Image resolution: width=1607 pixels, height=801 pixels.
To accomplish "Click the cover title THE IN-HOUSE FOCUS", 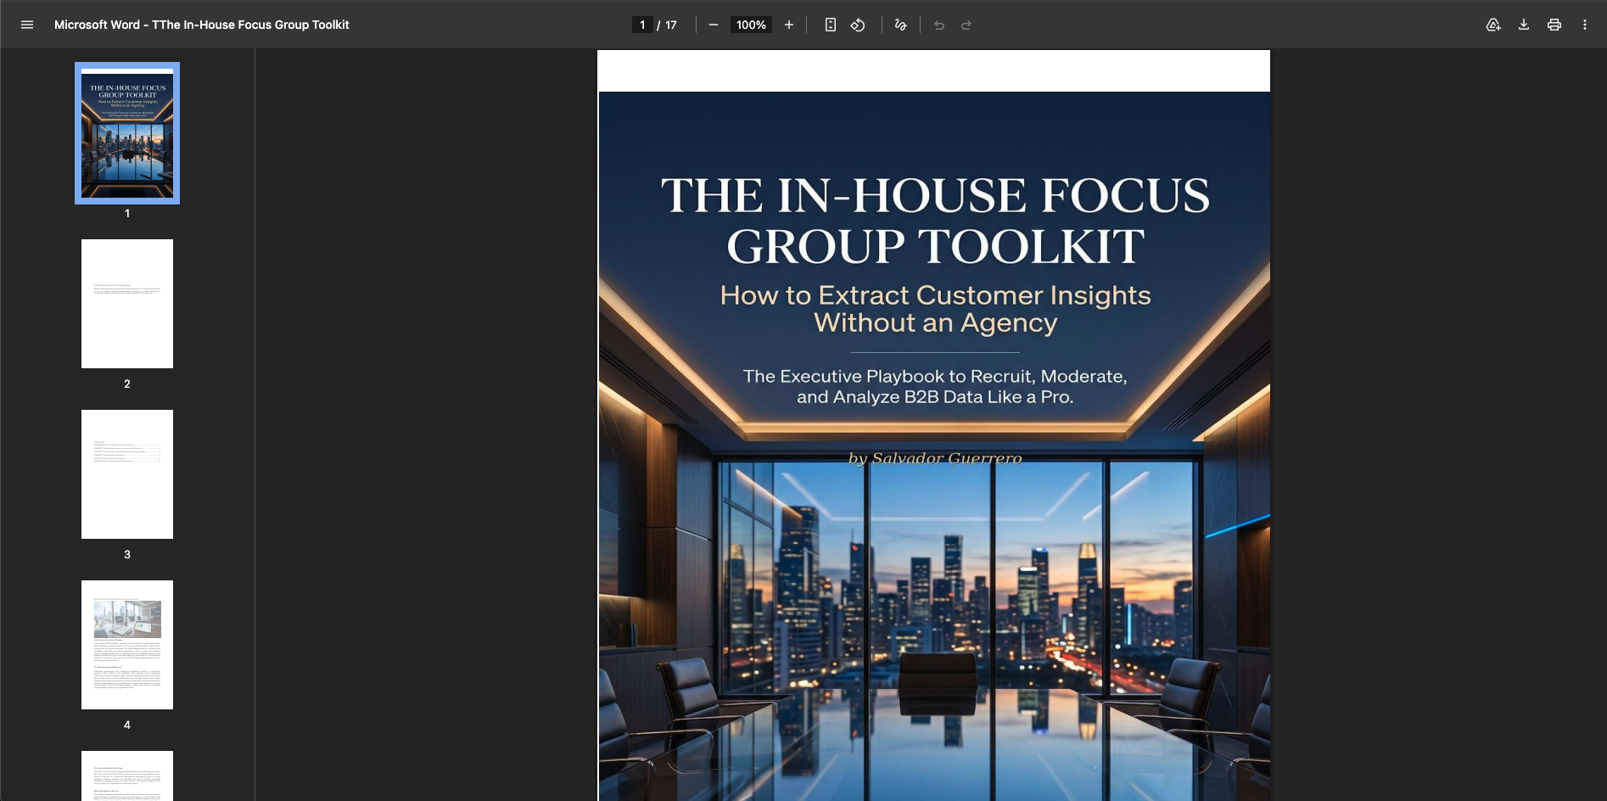I will click(935, 195).
